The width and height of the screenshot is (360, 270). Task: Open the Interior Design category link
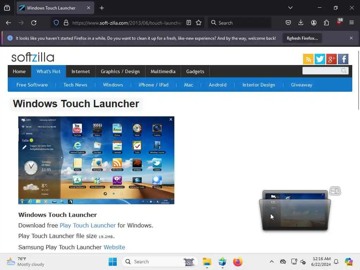pyautogui.click(x=258, y=85)
